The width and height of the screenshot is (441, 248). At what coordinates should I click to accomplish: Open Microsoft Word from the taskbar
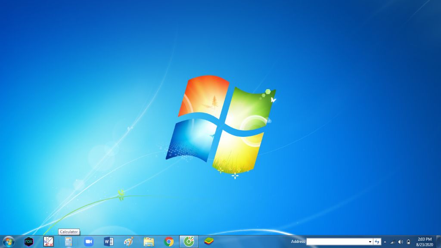coord(109,242)
